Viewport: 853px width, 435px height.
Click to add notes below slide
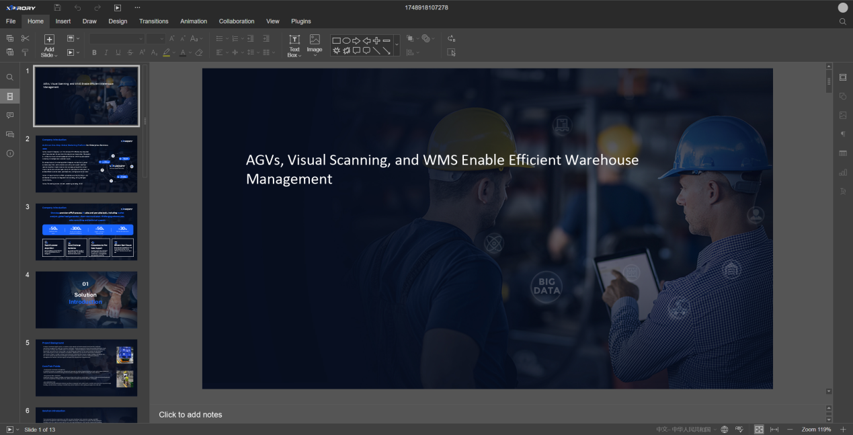click(190, 415)
